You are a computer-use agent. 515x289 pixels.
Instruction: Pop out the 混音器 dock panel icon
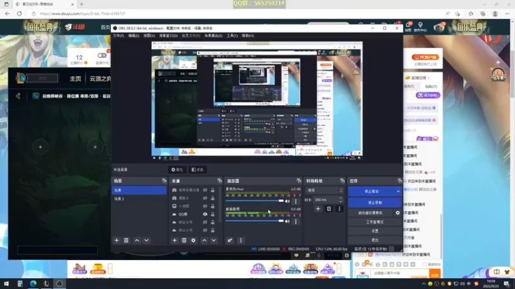[299, 181]
